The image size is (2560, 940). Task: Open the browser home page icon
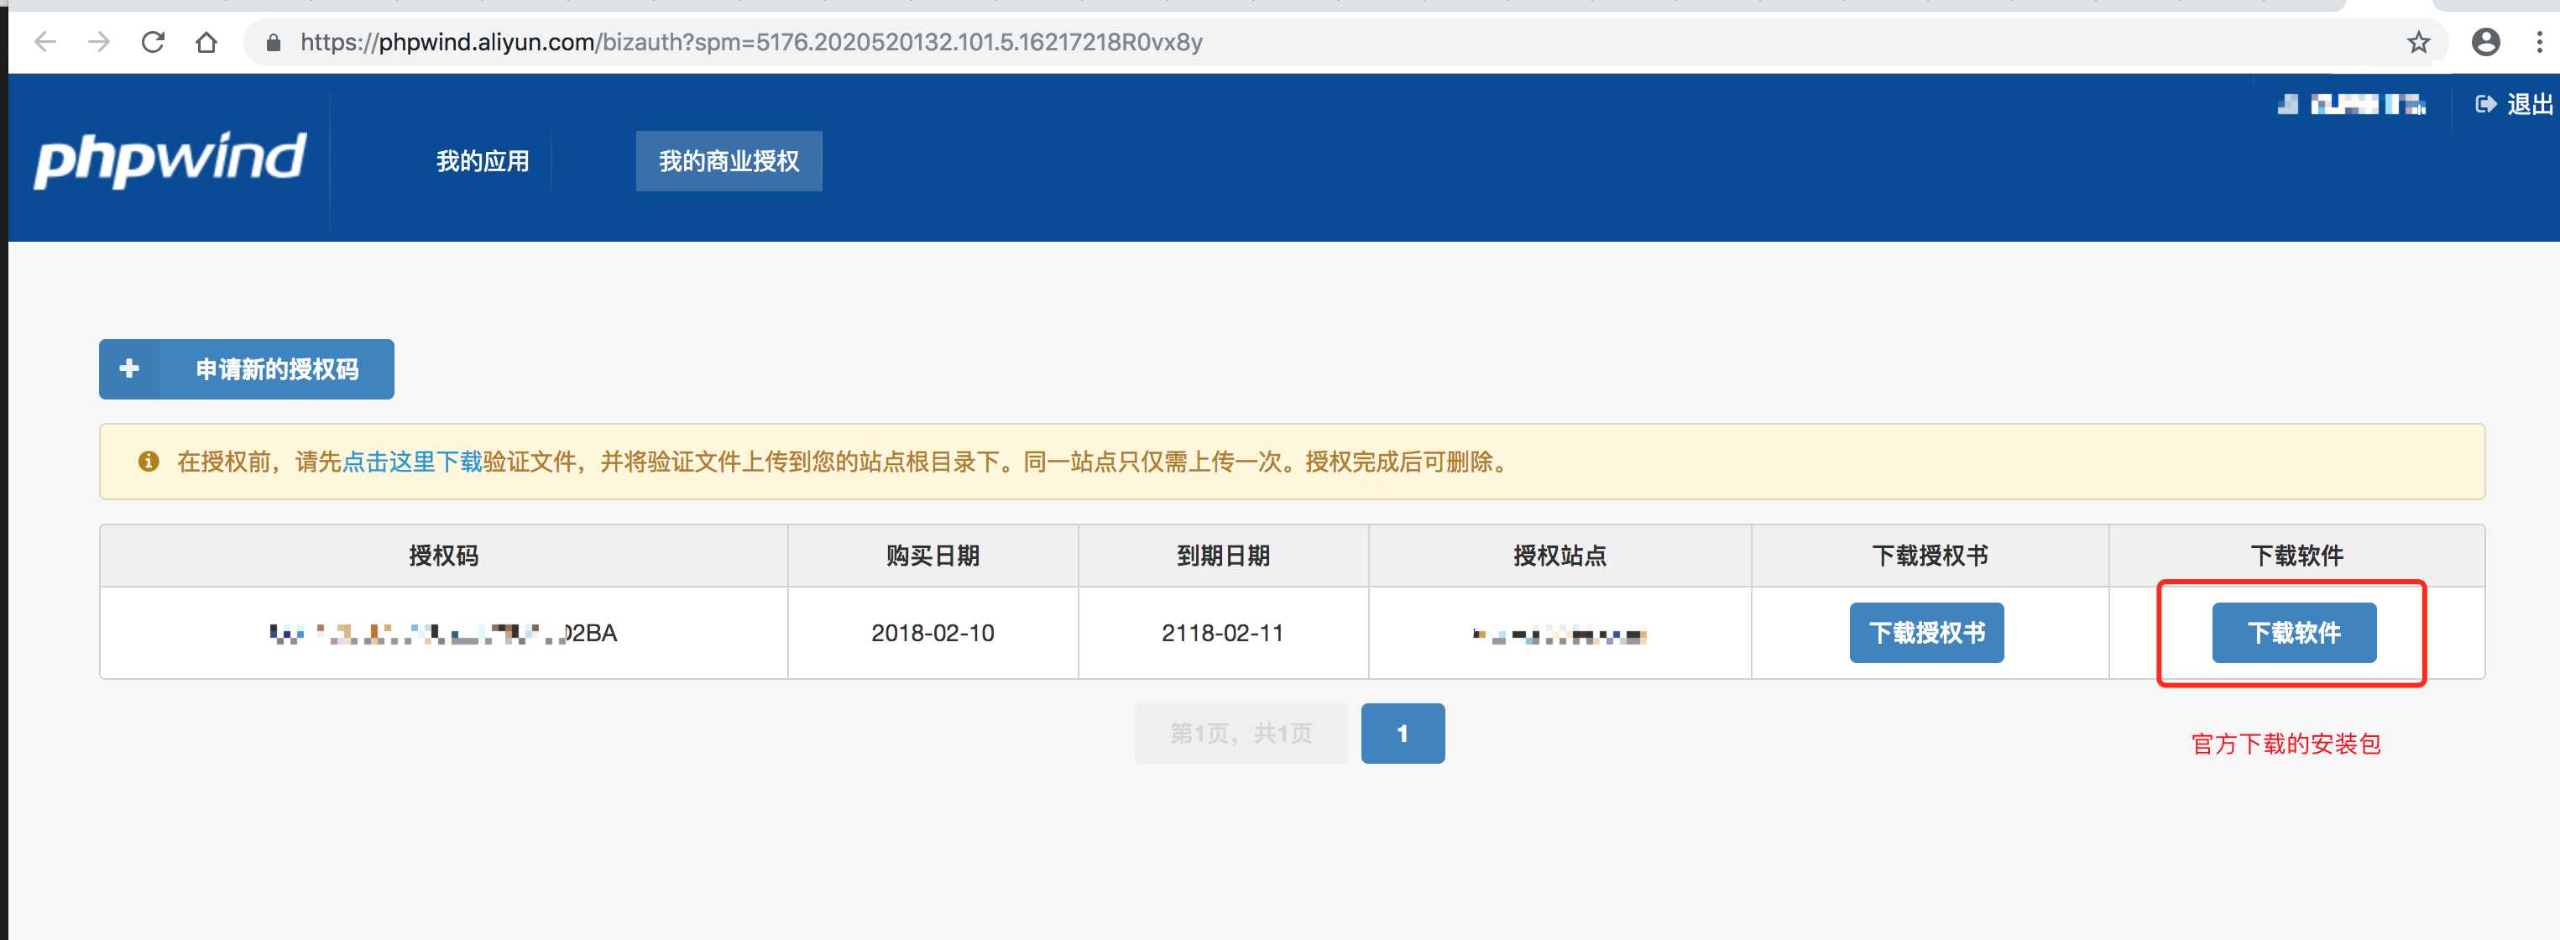206,42
